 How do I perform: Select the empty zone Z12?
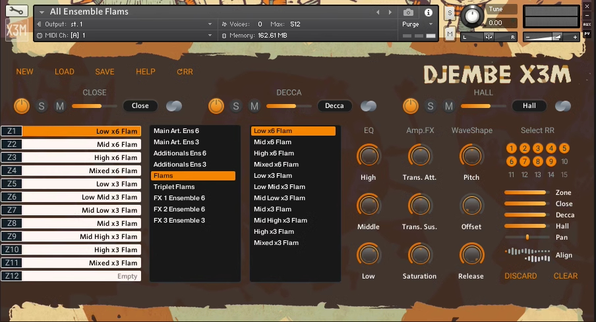tap(71, 276)
